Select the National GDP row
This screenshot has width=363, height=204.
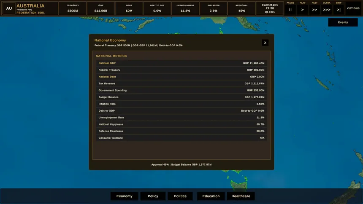point(181,63)
